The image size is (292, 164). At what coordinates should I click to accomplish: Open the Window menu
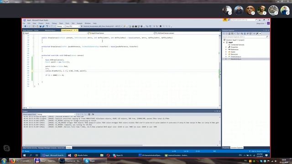88,23
